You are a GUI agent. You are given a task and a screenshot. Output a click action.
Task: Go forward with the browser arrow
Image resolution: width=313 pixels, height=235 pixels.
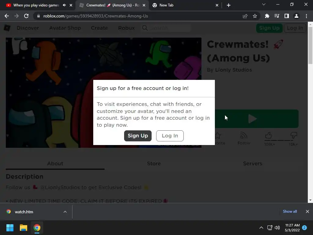coord(17,16)
